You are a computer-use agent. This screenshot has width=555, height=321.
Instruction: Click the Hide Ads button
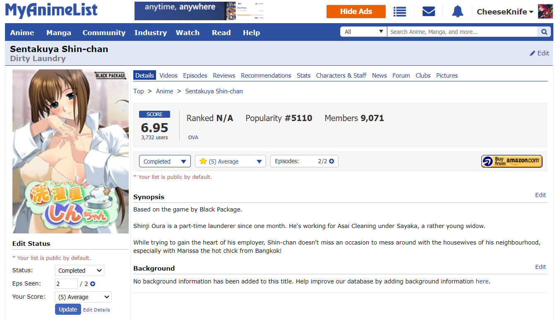pyautogui.click(x=356, y=12)
